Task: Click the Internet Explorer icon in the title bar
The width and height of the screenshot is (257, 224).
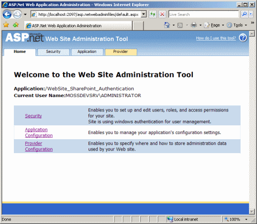Action: tap(5, 5)
